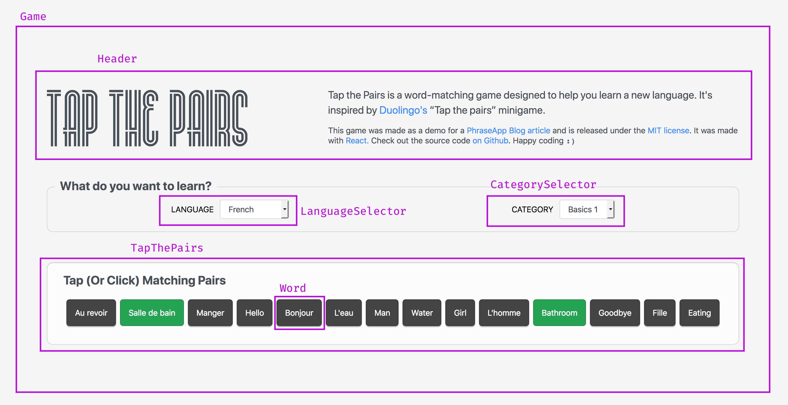Image resolution: width=788 pixels, height=405 pixels.
Task: Click the "Manger" word button
Action: pyautogui.click(x=210, y=313)
